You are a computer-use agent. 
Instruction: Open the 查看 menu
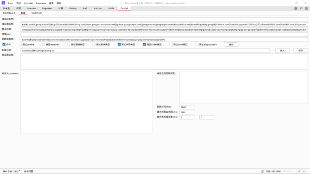point(51,3)
